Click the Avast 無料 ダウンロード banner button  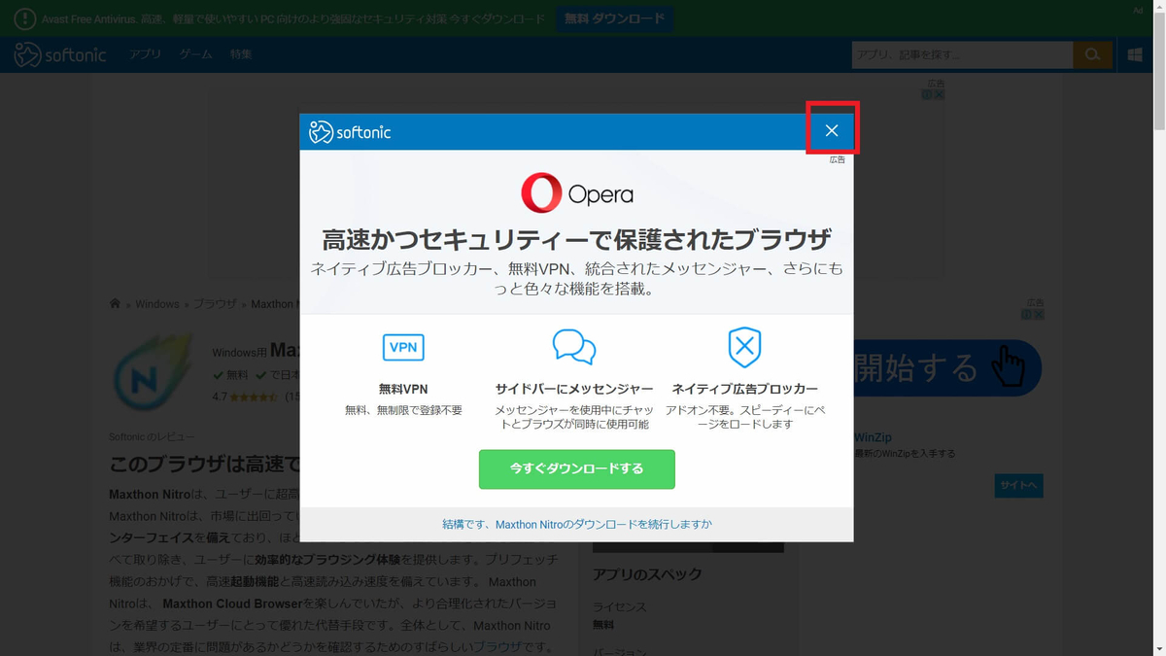[x=615, y=18]
